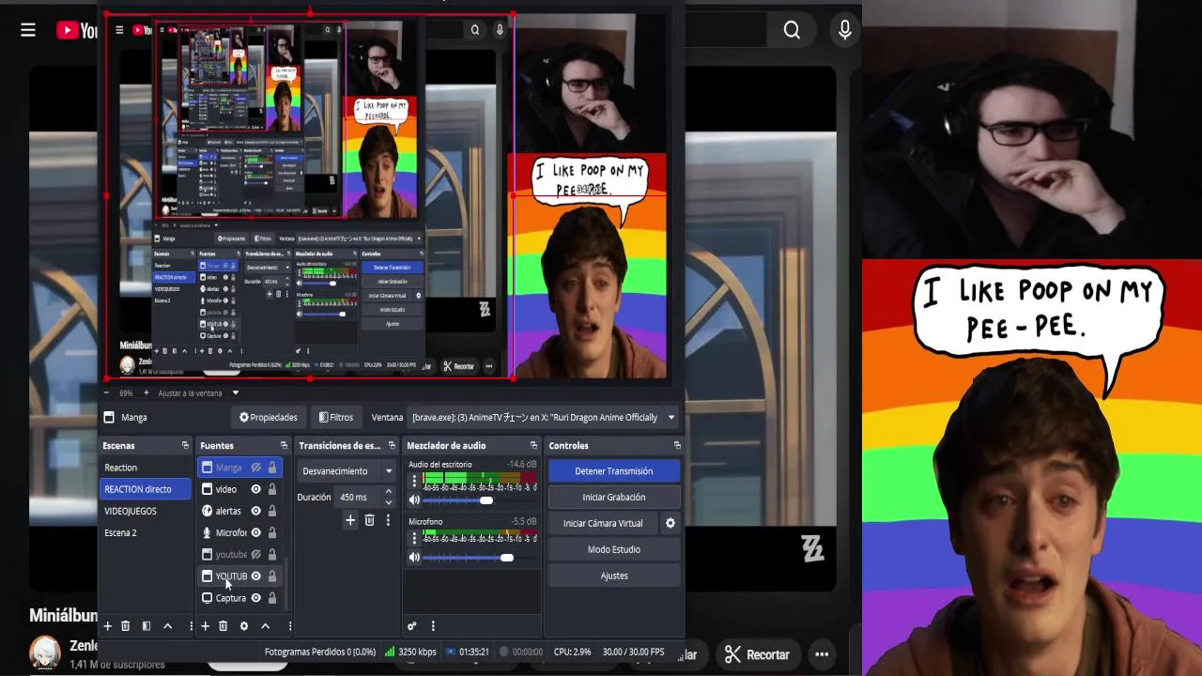The image size is (1202, 676).
Task: Toggle visibility of Microfon source
Action: click(255, 532)
